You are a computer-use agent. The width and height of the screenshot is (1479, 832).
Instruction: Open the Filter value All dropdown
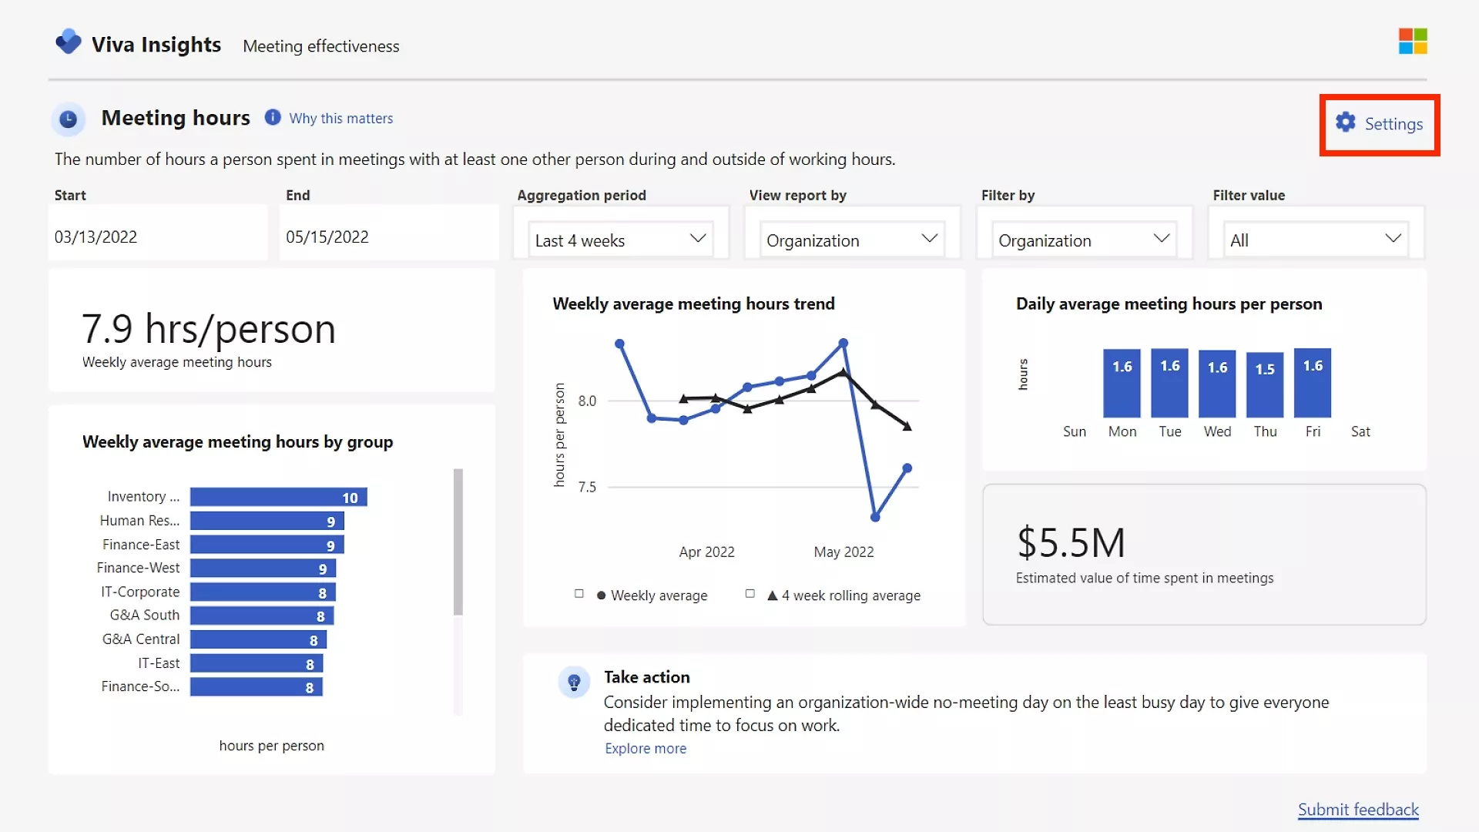click(x=1316, y=240)
